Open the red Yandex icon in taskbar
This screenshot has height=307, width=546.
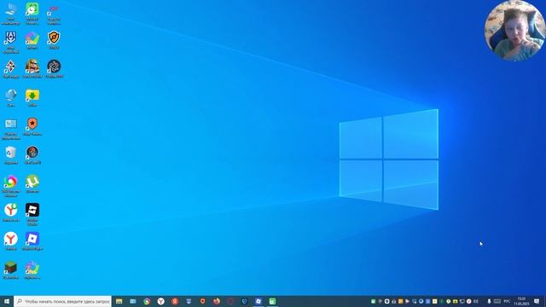pos(175,301)
